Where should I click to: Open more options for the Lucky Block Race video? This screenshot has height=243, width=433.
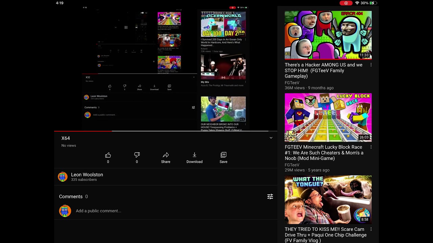click(x=371, y=147)
